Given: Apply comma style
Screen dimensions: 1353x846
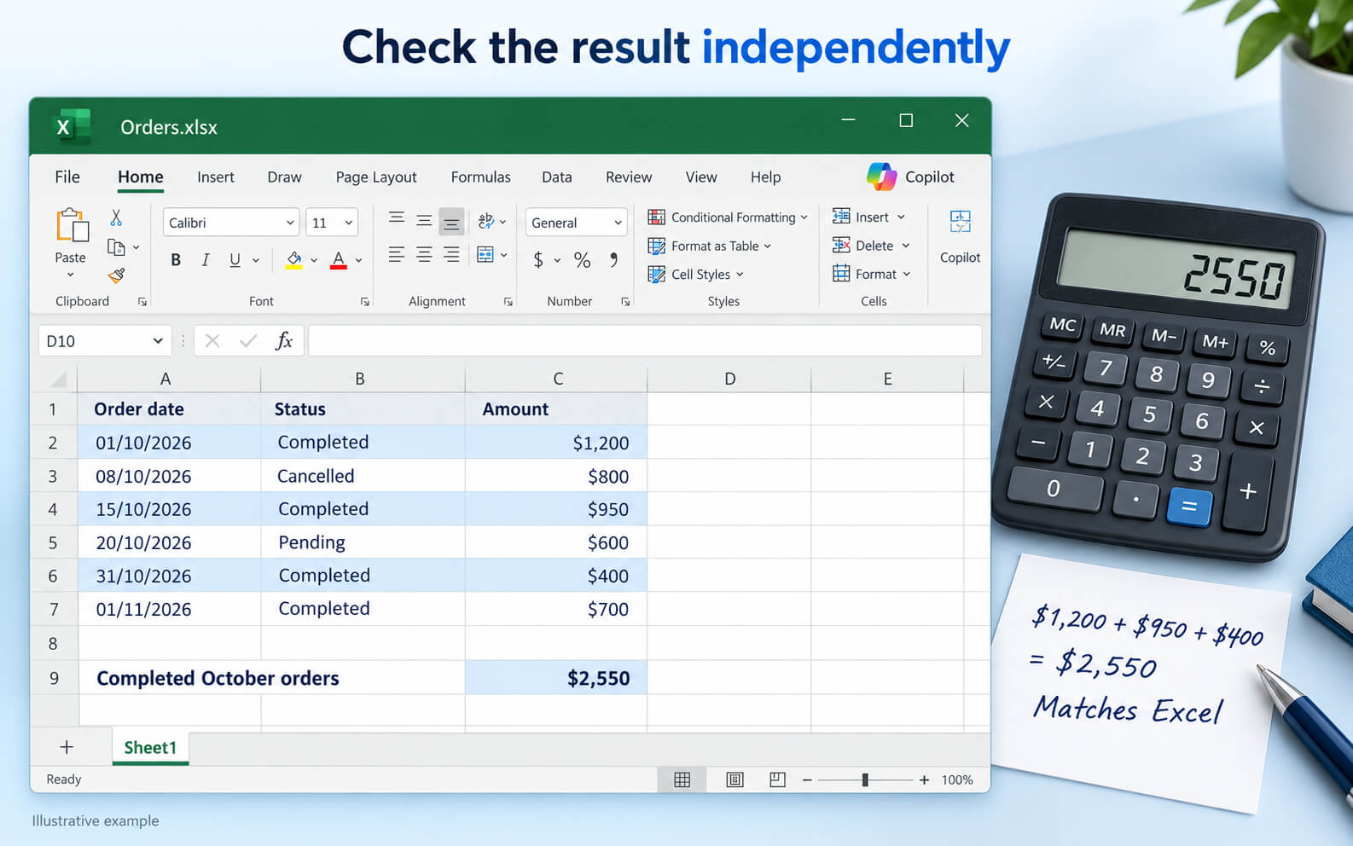Looking at the screenshot, I should (613, 259).
